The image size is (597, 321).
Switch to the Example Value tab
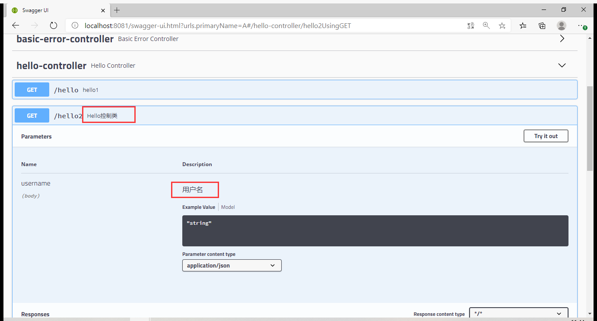199,207
